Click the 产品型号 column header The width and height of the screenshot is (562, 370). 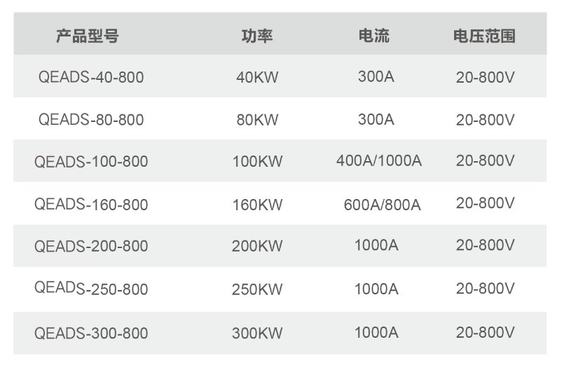[88, 36]
